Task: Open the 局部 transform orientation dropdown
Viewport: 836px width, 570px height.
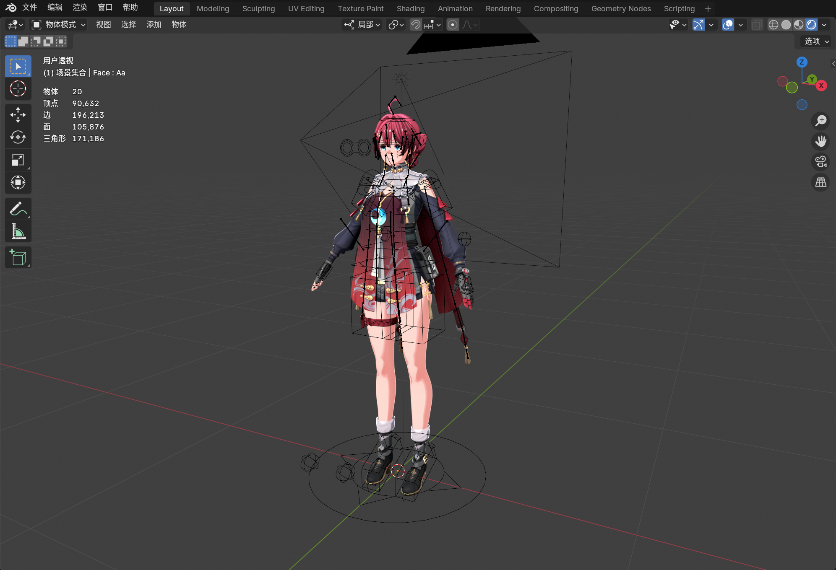Action: (x=362, y=25)
